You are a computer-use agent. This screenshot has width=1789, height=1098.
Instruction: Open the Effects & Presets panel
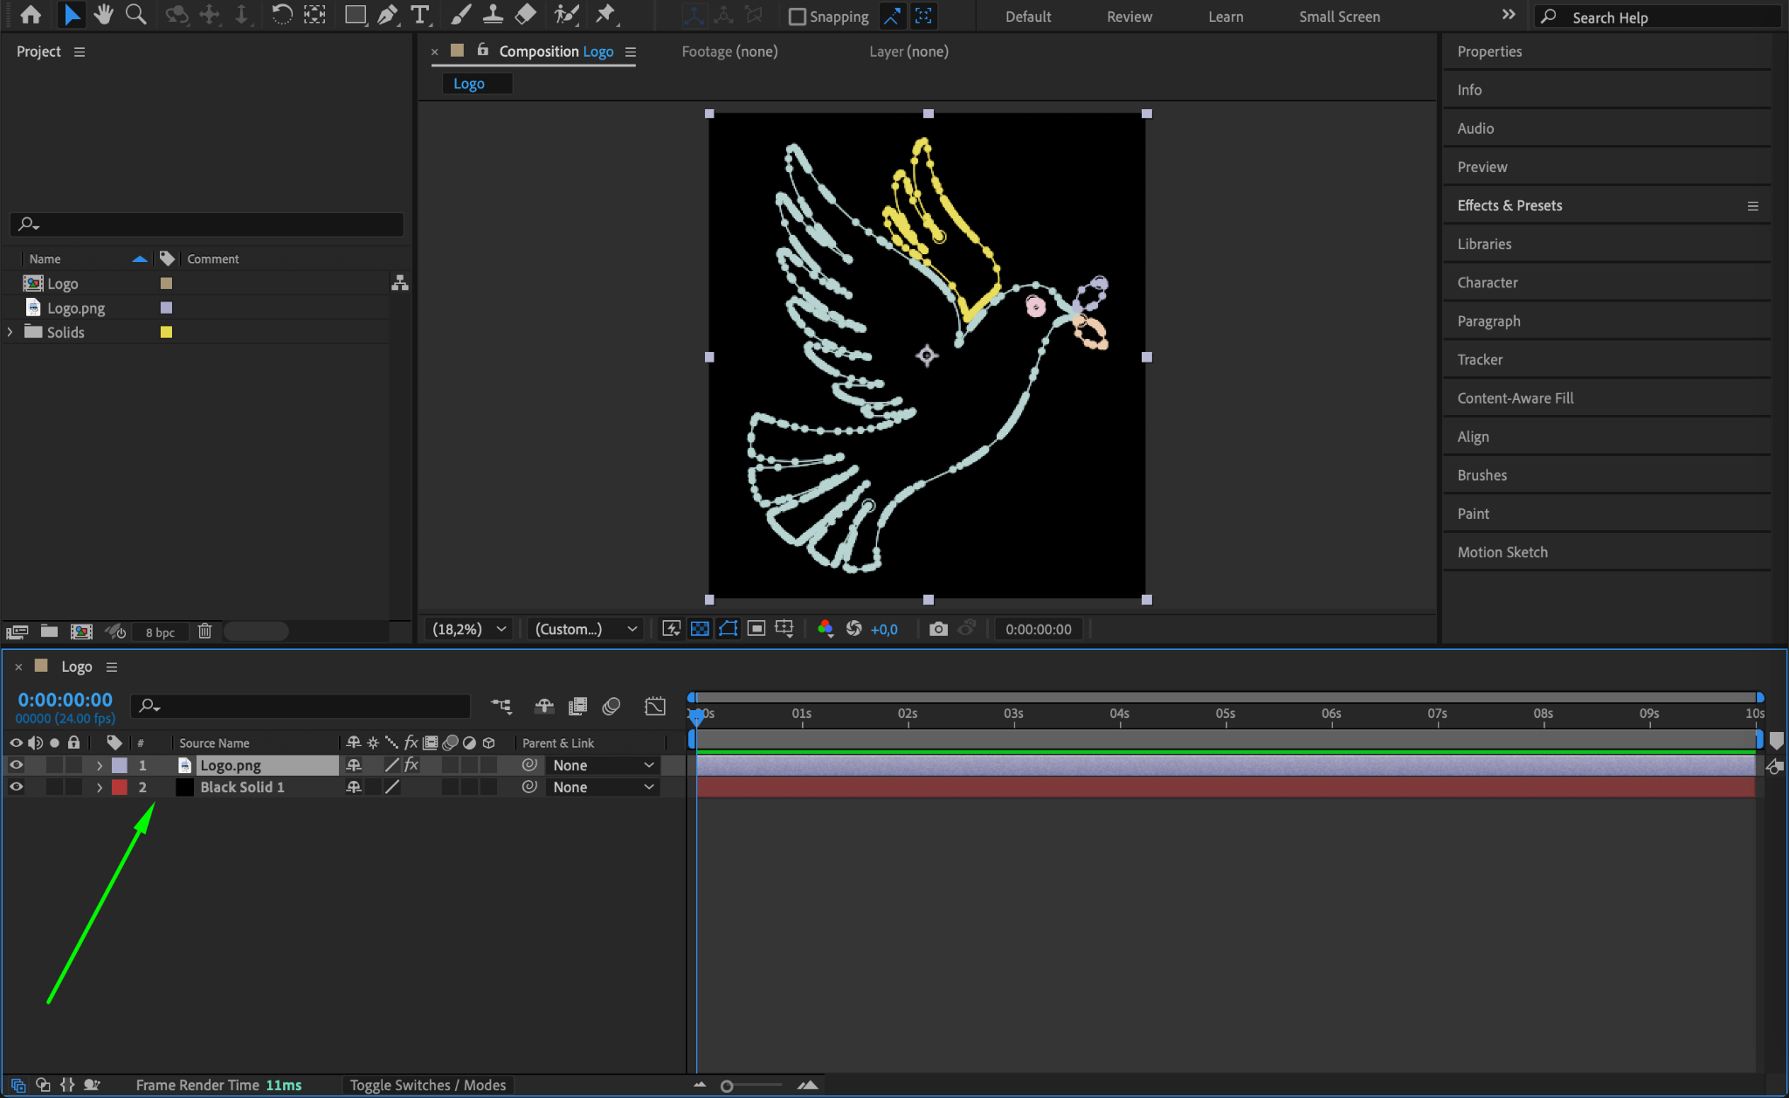tap(1509, 205)
